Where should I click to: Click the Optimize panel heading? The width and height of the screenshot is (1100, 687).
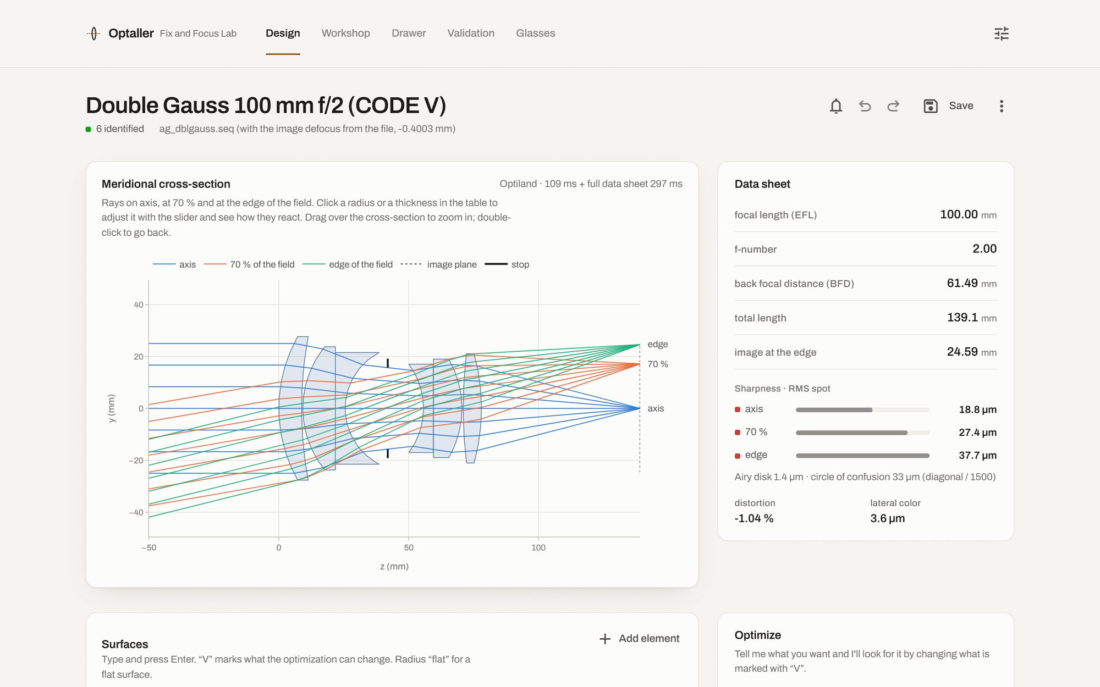pyautogui.click(x=757, y=635)
